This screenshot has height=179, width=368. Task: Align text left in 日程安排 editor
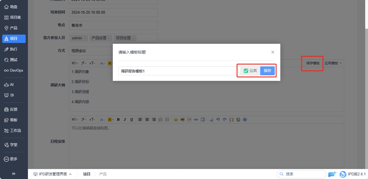(x=140, y=120)
